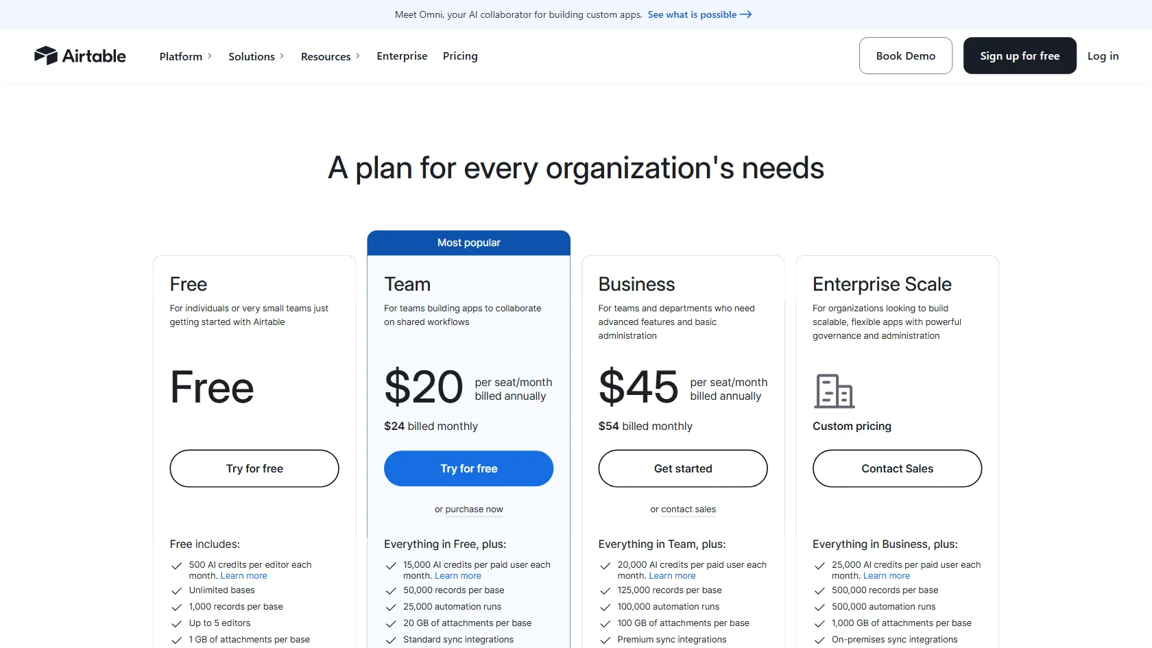Screen dimensions: 1152x648
Task: Expand the Platform menu chevron
Action: point(209,56)
